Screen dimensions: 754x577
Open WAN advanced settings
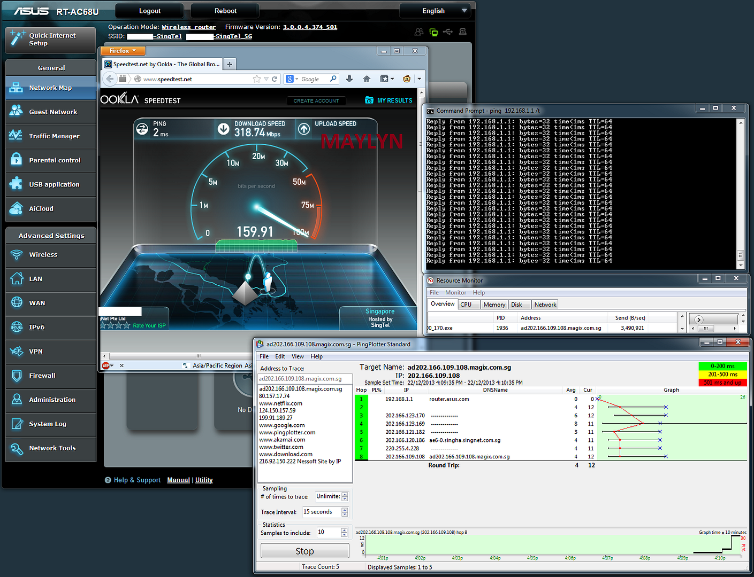pos(51,303)
